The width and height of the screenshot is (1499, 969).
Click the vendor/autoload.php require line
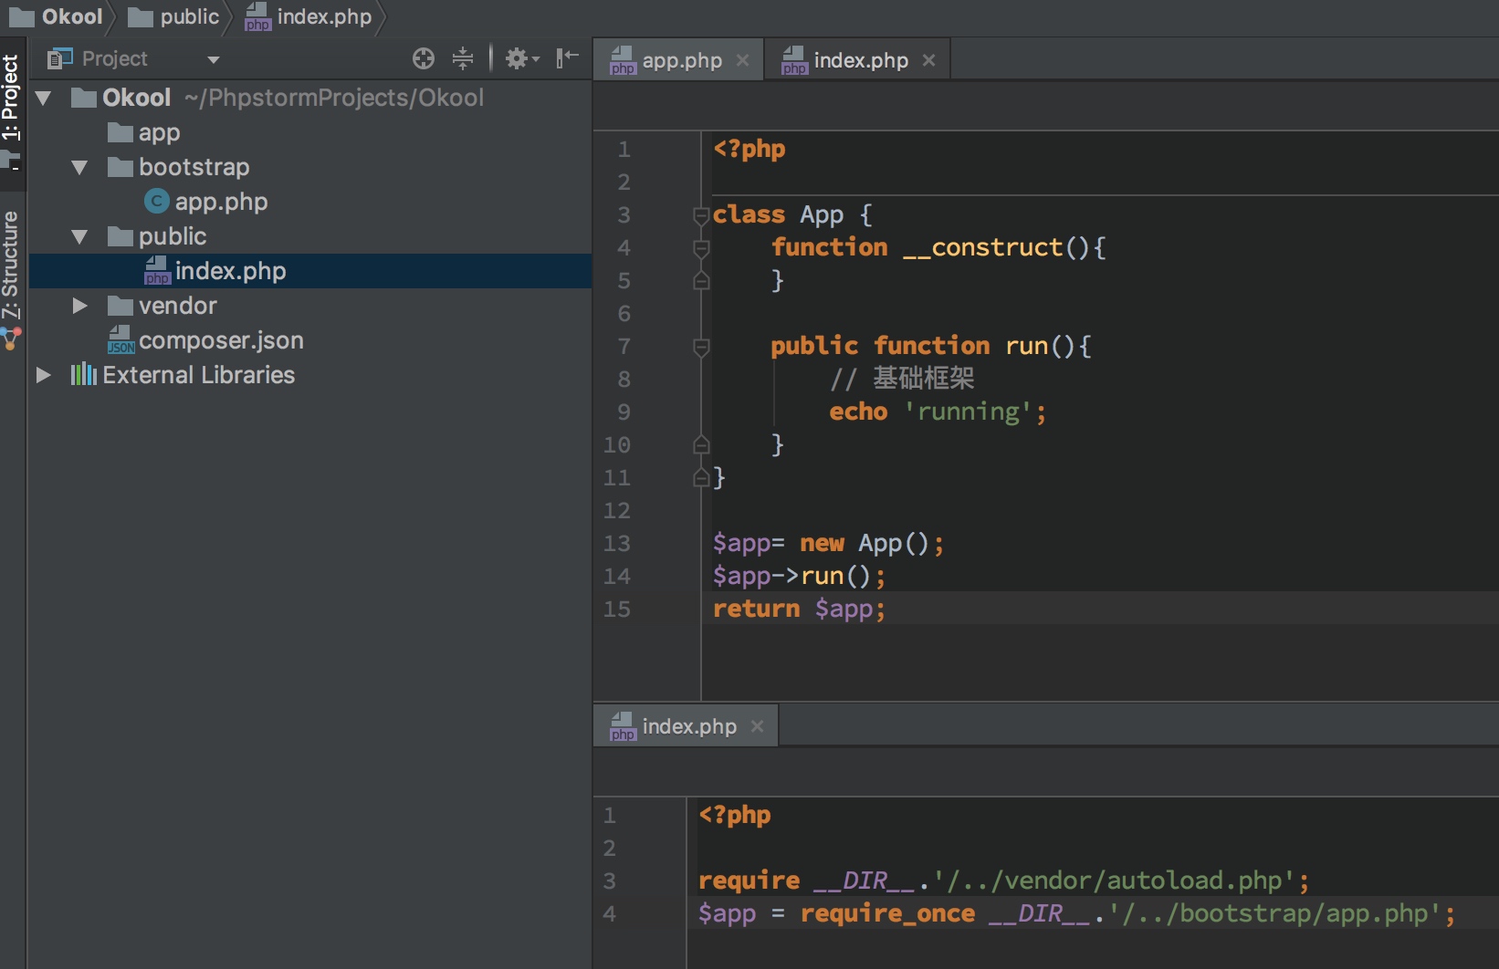tap(1003, 880)
